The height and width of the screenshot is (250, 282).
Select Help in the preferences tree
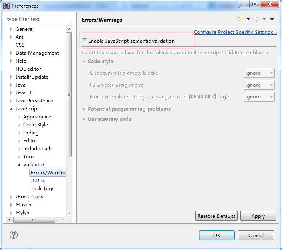point(21,61)
